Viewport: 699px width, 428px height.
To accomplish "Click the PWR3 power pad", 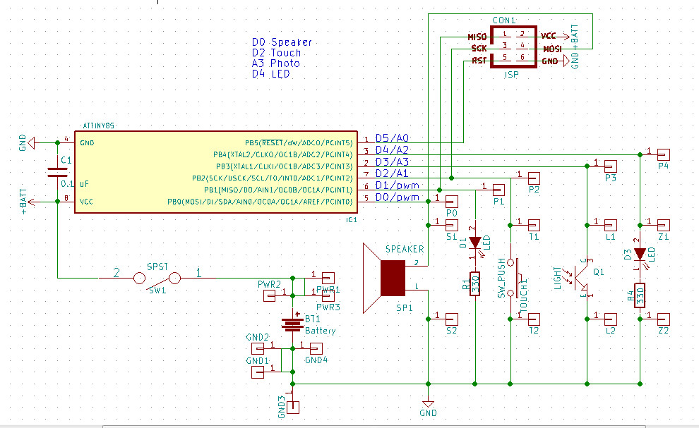I will [x=328, y=295].
